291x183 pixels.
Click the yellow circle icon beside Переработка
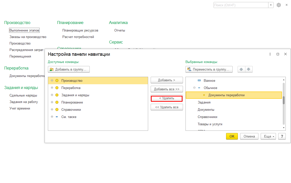coord(57,88)
